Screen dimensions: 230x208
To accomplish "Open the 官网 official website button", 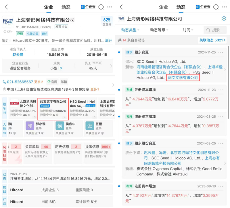I will tap(52, 82).
